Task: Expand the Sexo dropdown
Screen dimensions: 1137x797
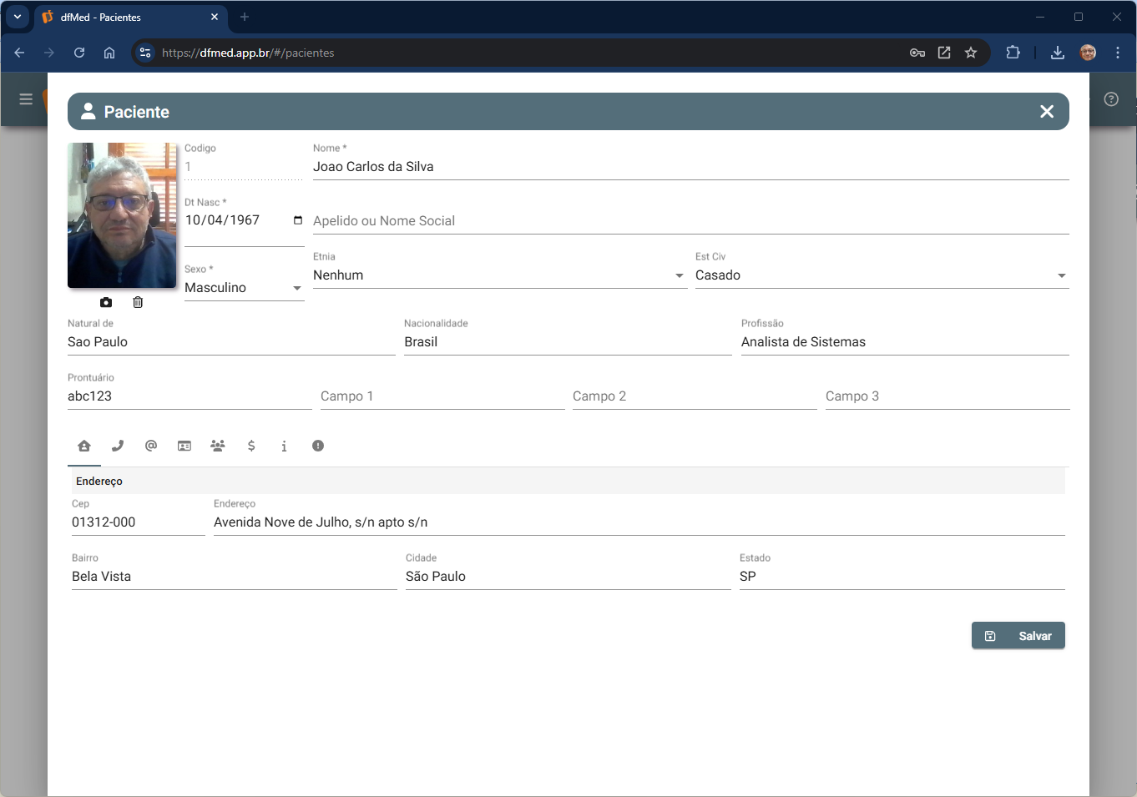Action: click(297, 288)
